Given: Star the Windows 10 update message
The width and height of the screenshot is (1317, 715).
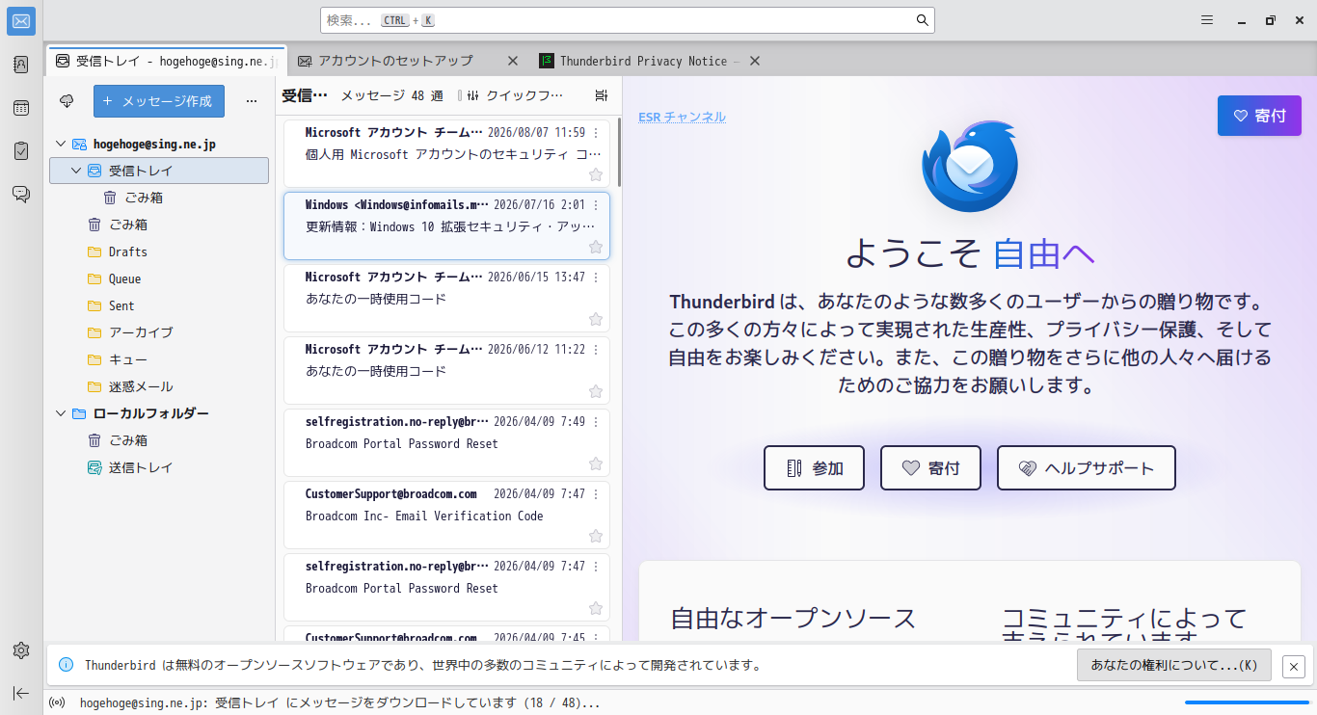Looking at the screenshot, I should click(x=596, y=248).
